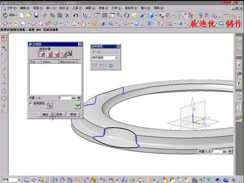Image resolution: width=244 pixels, height=183 pixels.
Task: Open the 文件 (File) menu
Action: point(11,8)
